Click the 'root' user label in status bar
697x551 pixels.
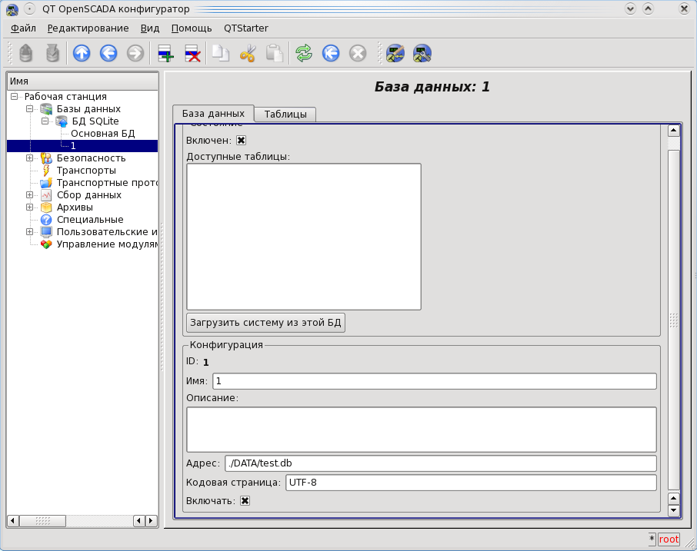(669, 539)
